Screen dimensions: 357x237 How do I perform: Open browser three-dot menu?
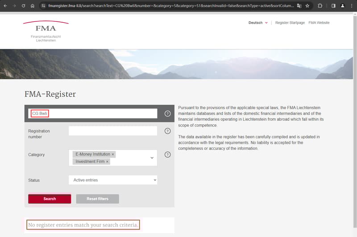click(352, 6)
